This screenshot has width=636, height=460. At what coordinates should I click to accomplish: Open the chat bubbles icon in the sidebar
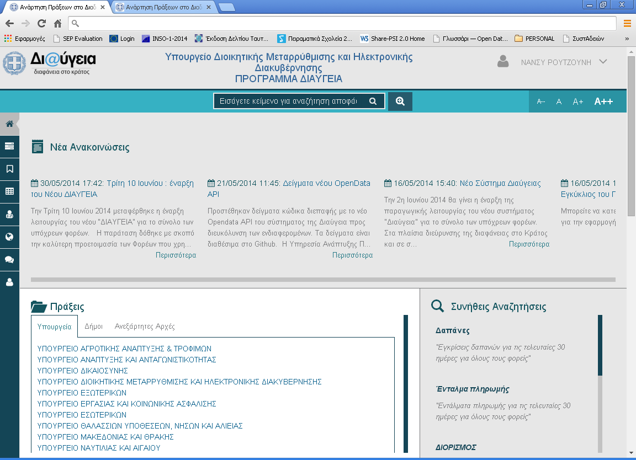[9, 260]
